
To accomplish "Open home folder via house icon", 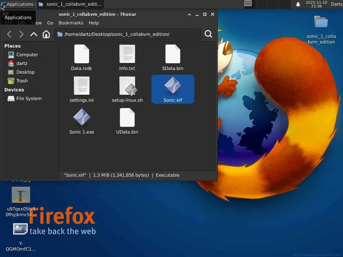I will [x=46, y=34].
